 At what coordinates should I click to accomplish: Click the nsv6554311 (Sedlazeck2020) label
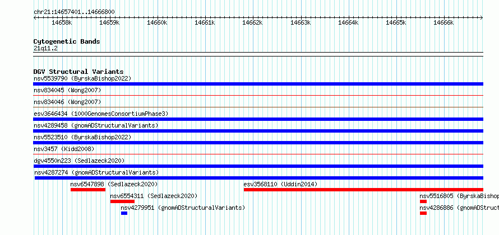point(154,196)
